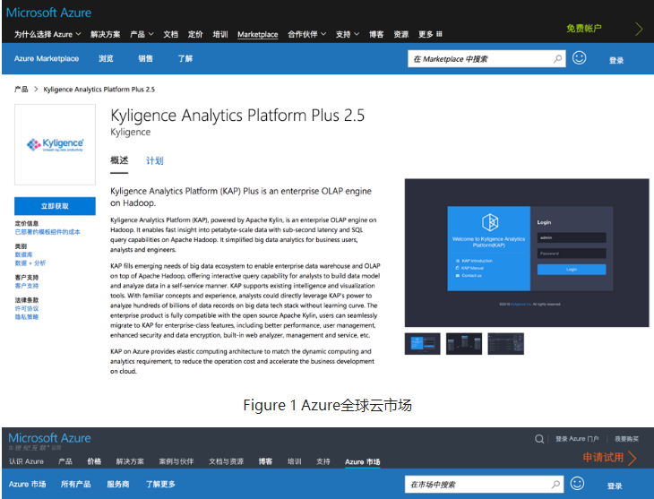Screen dimensions: 654x499
Task: Open the 数据 + 分析 category link
Action: click(30, 262)
